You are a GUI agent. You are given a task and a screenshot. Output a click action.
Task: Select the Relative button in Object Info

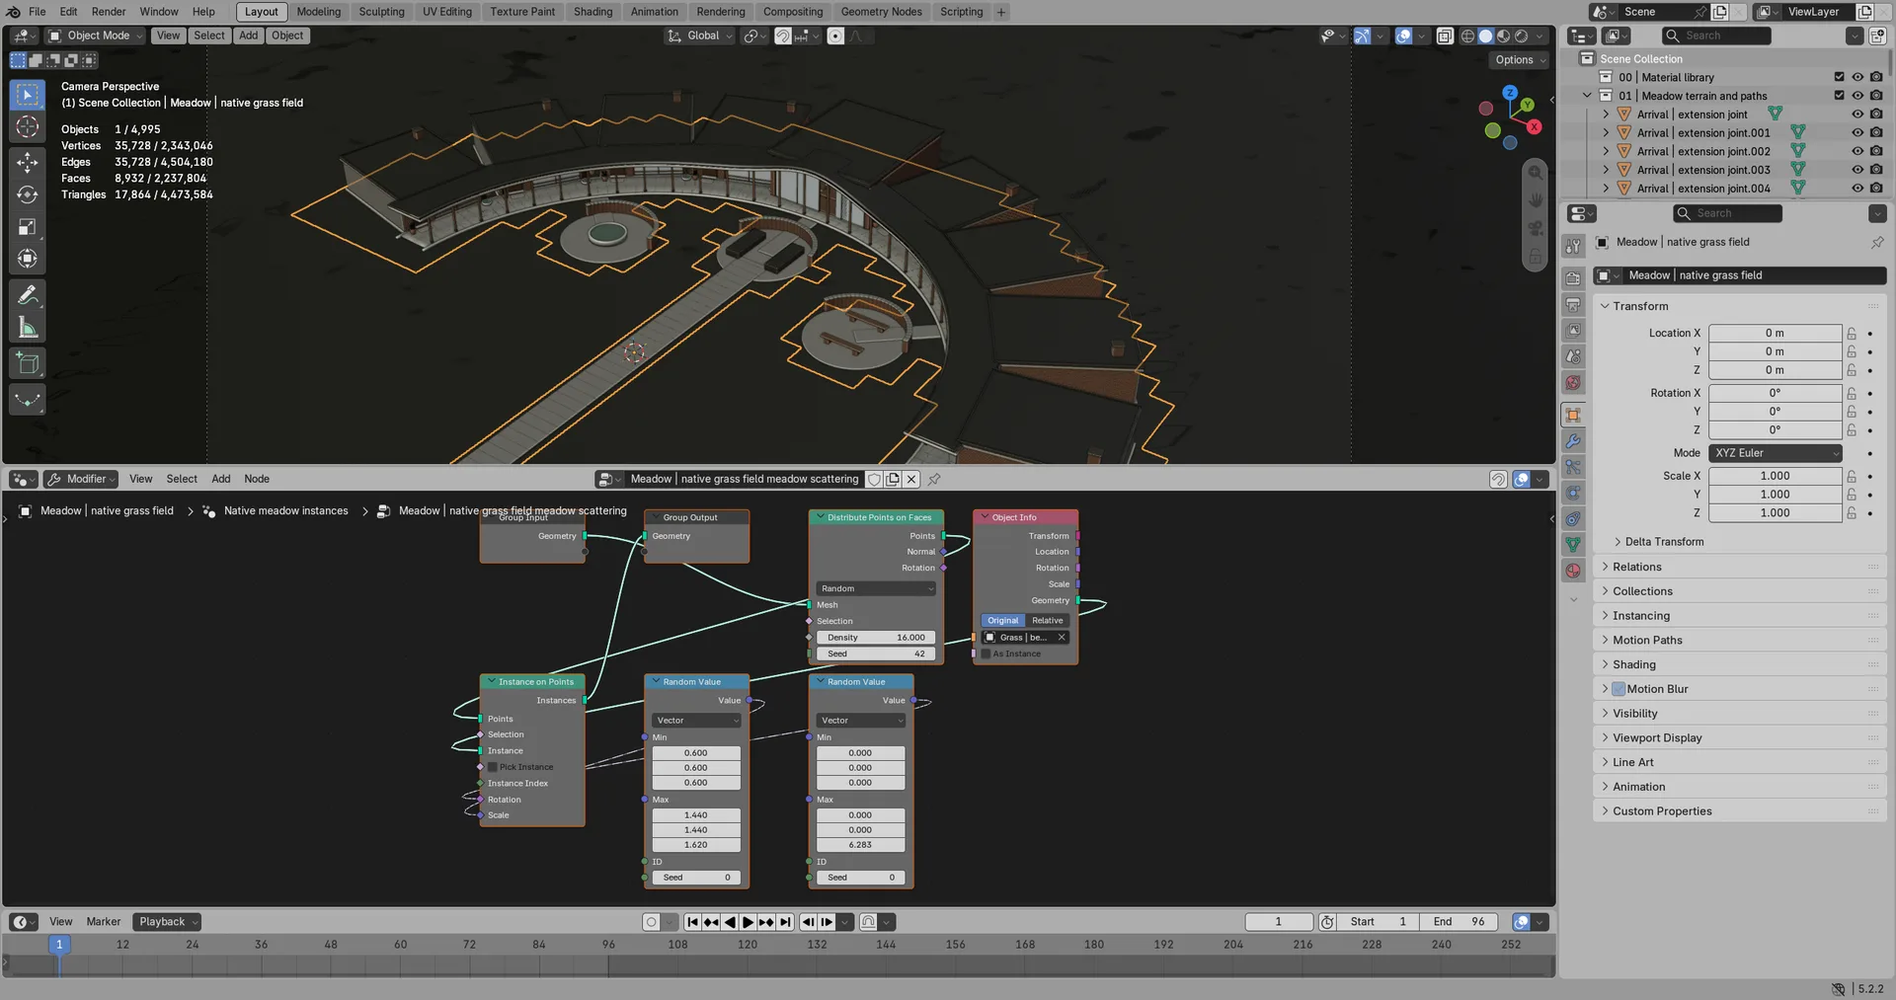pyautogui.click(x=1047, y=621)
